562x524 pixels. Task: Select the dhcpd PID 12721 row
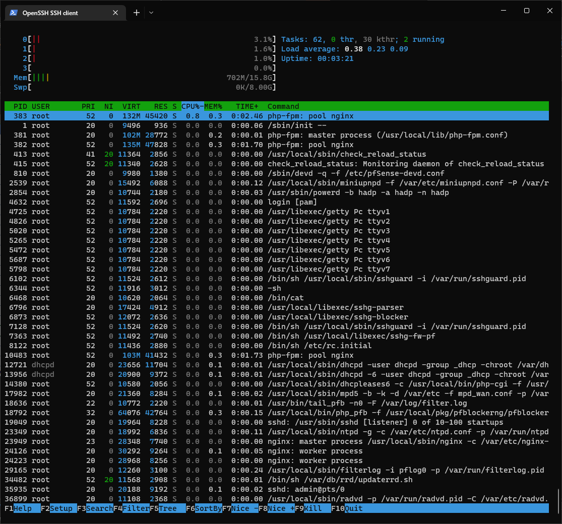point(276,365)
